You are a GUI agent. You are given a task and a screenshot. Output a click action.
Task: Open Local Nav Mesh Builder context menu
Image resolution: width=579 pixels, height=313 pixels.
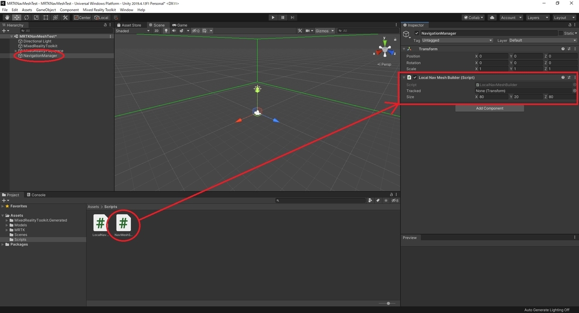click(x=575, y=78)
